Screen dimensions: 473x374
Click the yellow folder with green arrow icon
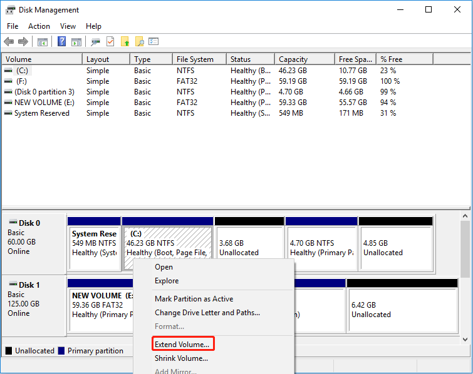[x=125, y=41]
